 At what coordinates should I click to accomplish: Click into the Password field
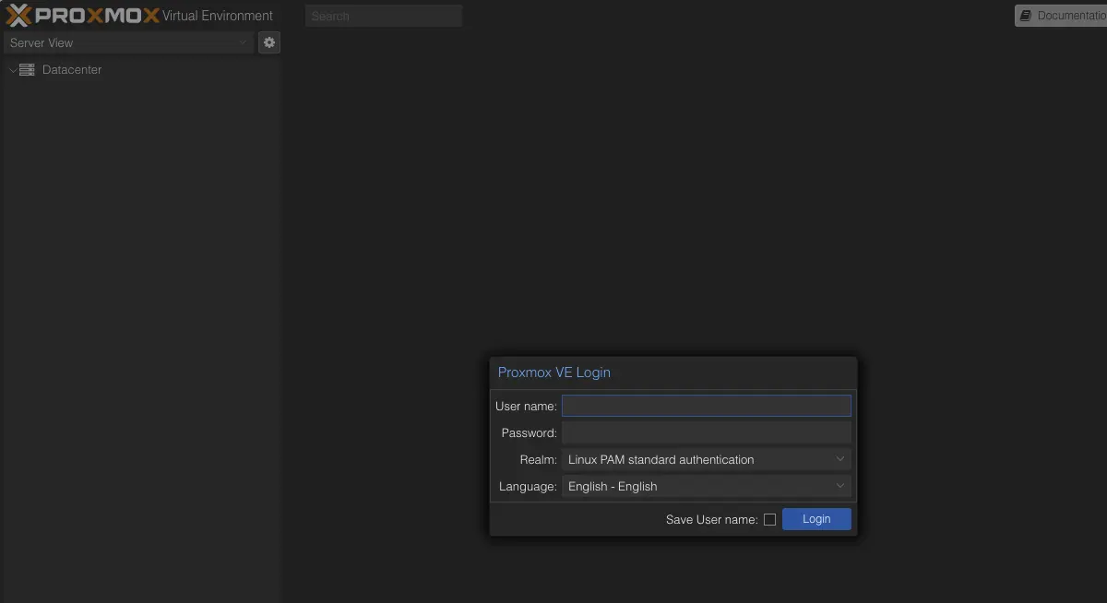tap(706, 432)
